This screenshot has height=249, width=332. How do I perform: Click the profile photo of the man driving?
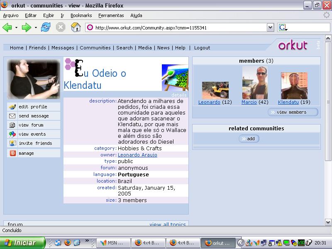[x=34, y=79]
